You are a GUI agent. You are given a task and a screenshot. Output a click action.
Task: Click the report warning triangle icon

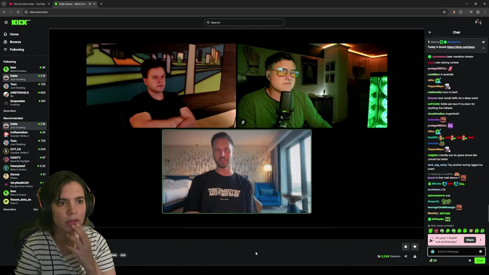[x=415, y=256]
